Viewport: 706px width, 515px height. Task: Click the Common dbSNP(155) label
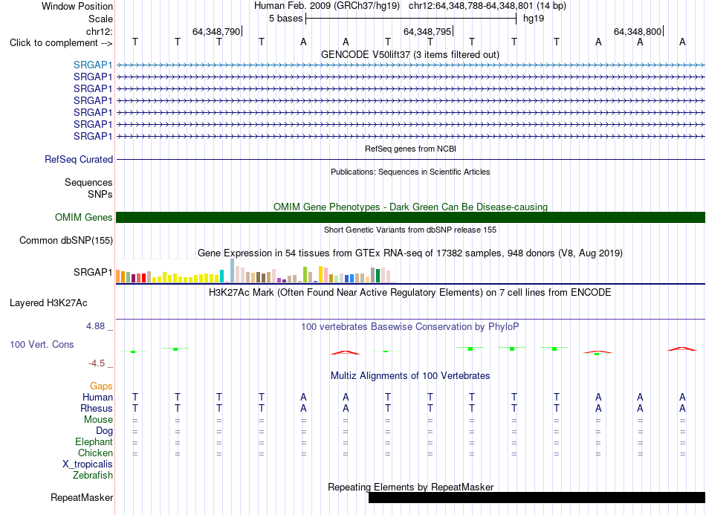click(x=65, y=240)
